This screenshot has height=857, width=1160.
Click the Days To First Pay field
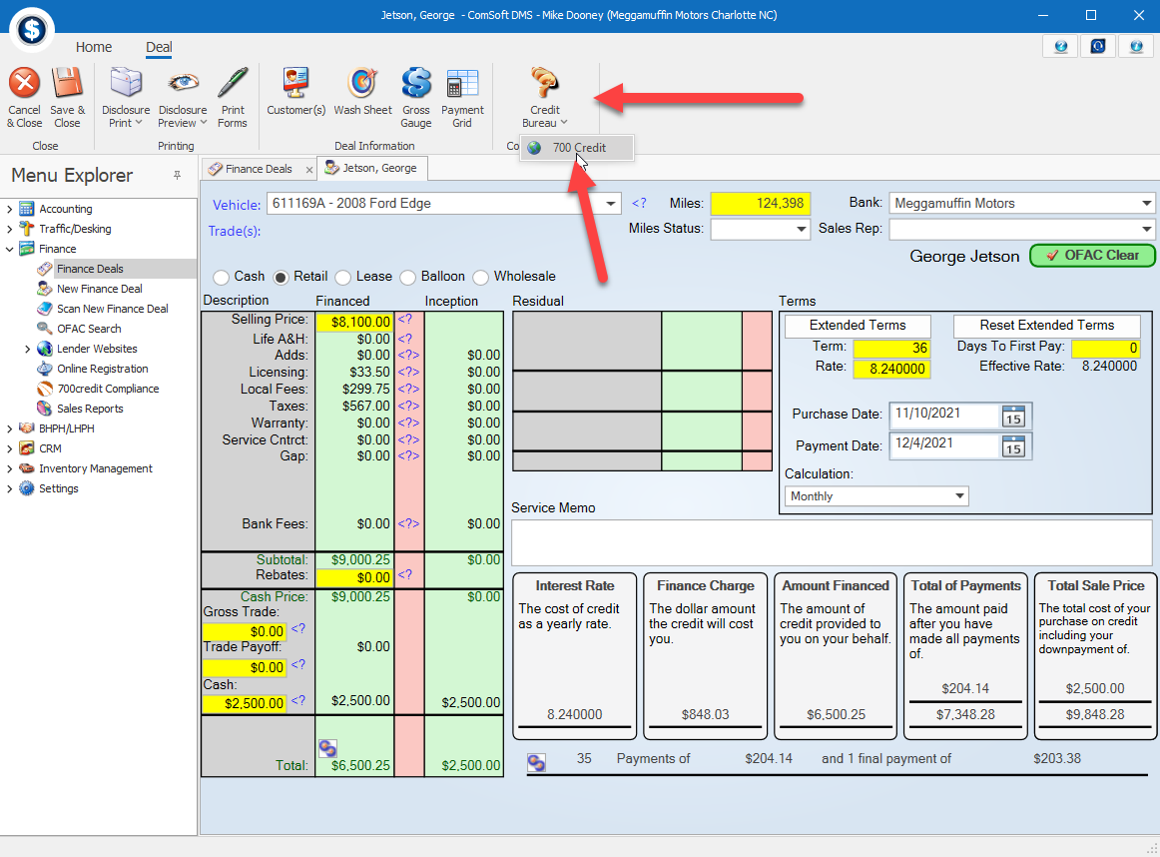[x=1105, y=349]
